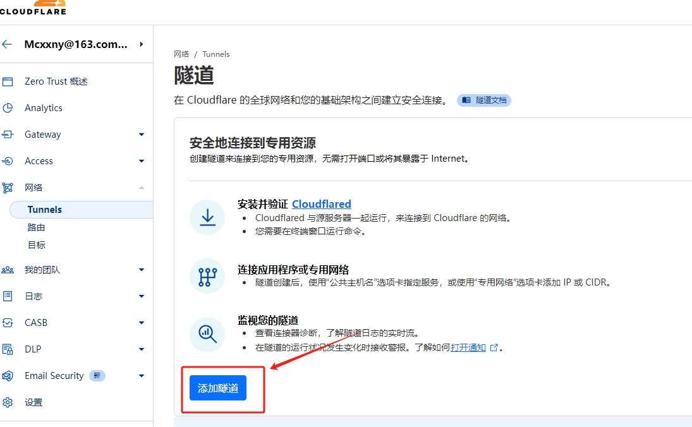Screen dimensions: 692x427
Task: Expand the Gateway menu chevron
Action: [141, 135]
